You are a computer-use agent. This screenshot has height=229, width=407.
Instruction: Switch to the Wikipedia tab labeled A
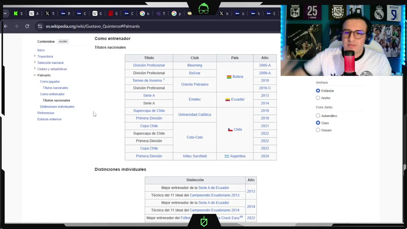34,13
